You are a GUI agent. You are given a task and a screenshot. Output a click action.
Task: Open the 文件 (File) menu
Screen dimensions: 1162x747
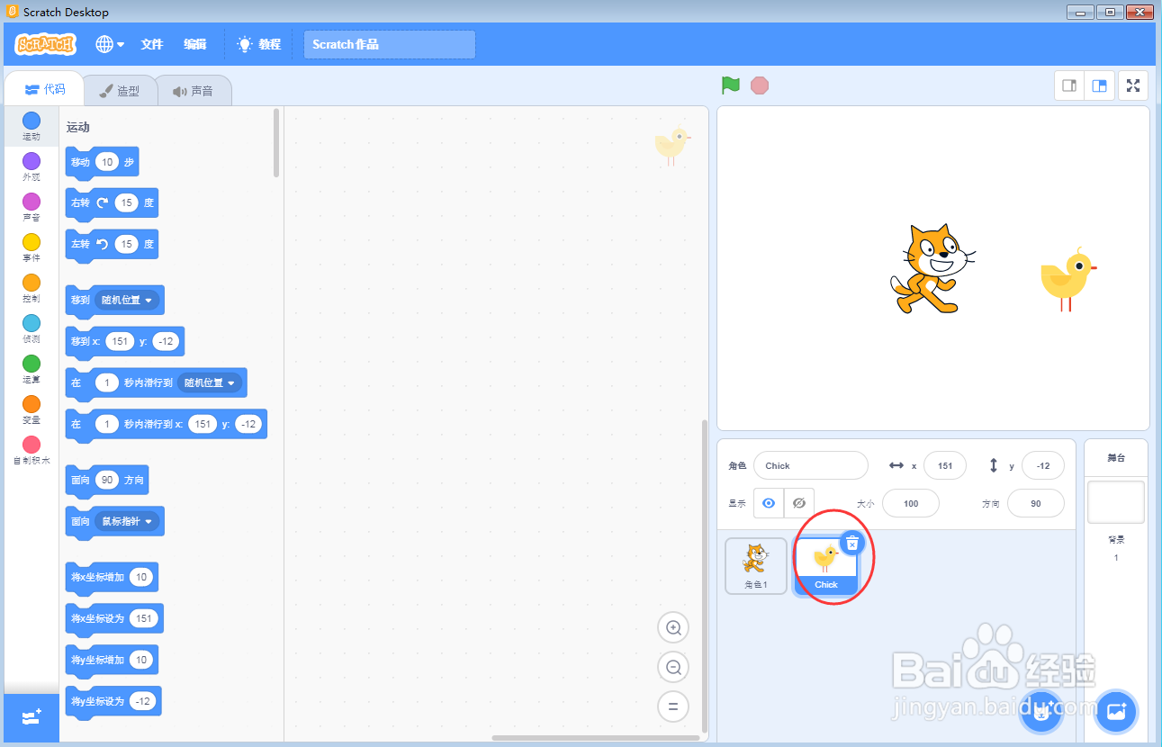[x=151, y=43]
